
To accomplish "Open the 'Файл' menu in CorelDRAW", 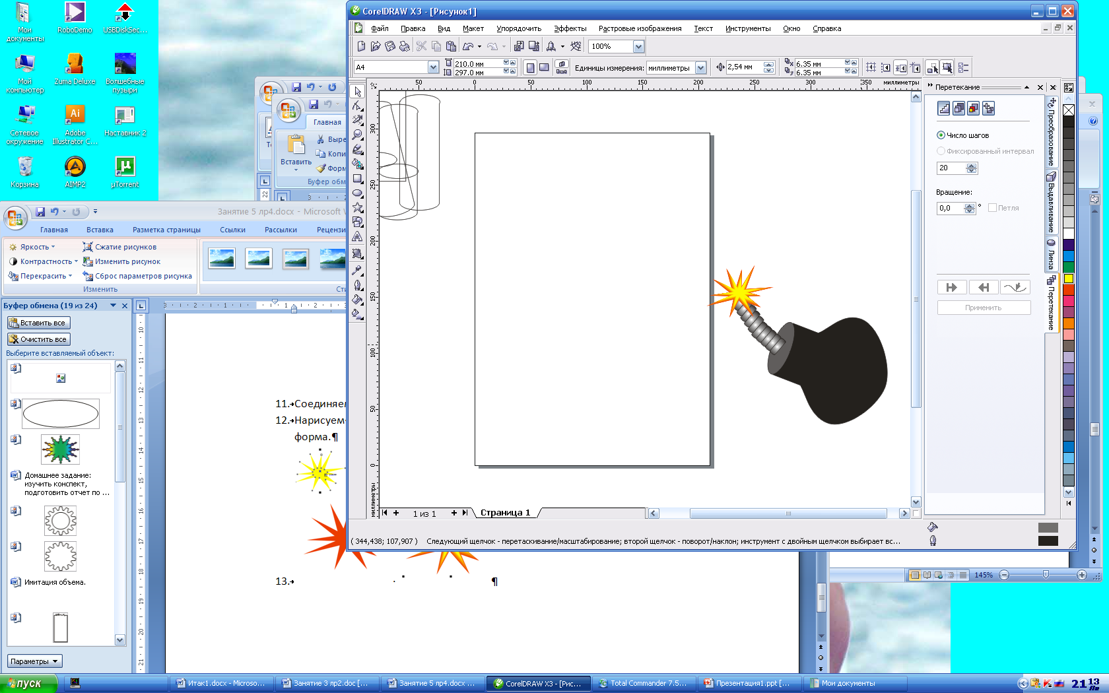I will coord(380,28).
